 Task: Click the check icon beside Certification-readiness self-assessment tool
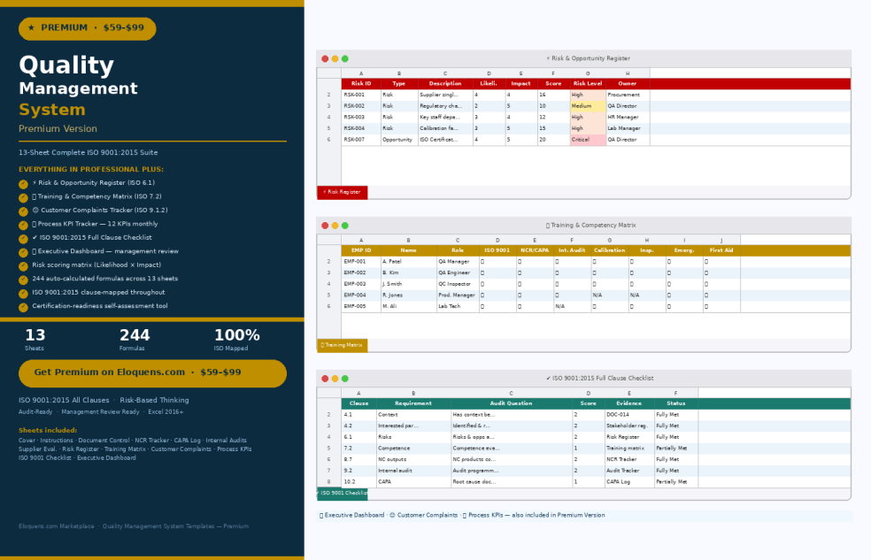[23, 308]
